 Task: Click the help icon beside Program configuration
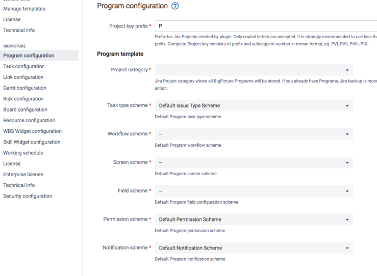pyautogui.click(x=176, y=6)
